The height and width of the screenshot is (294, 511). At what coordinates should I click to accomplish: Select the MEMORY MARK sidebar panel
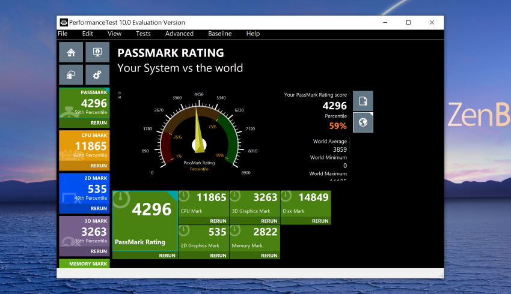pos(84,263)
